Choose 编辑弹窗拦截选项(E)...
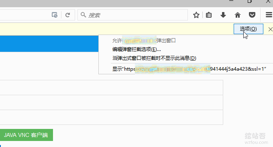The width and height of the screenshot is (273, 147). 186,49
